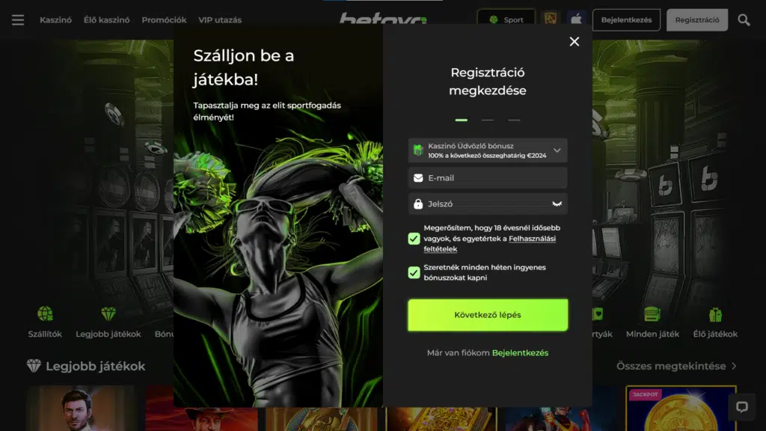Viewport: 766px width, 431px height.
Task: Click the Apple app icon in header
Action: (x=575, y=19)
